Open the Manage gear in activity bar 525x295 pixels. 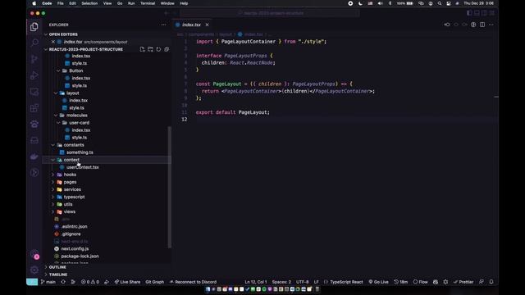[x=34, y=270]
